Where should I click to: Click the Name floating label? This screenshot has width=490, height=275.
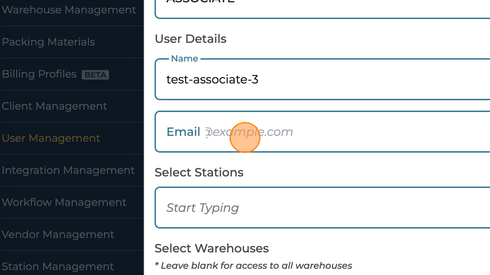click(x=184, y=58)
